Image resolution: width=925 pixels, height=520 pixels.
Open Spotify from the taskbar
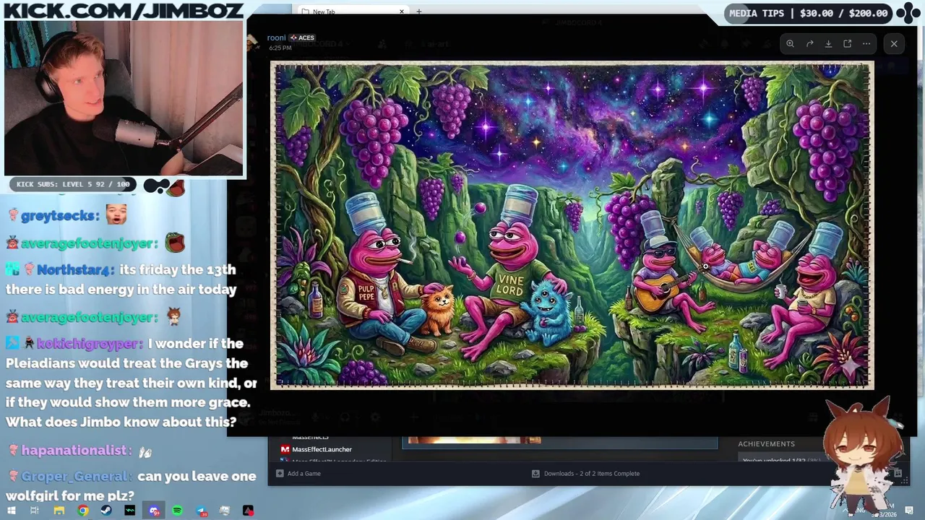point(177,511)
